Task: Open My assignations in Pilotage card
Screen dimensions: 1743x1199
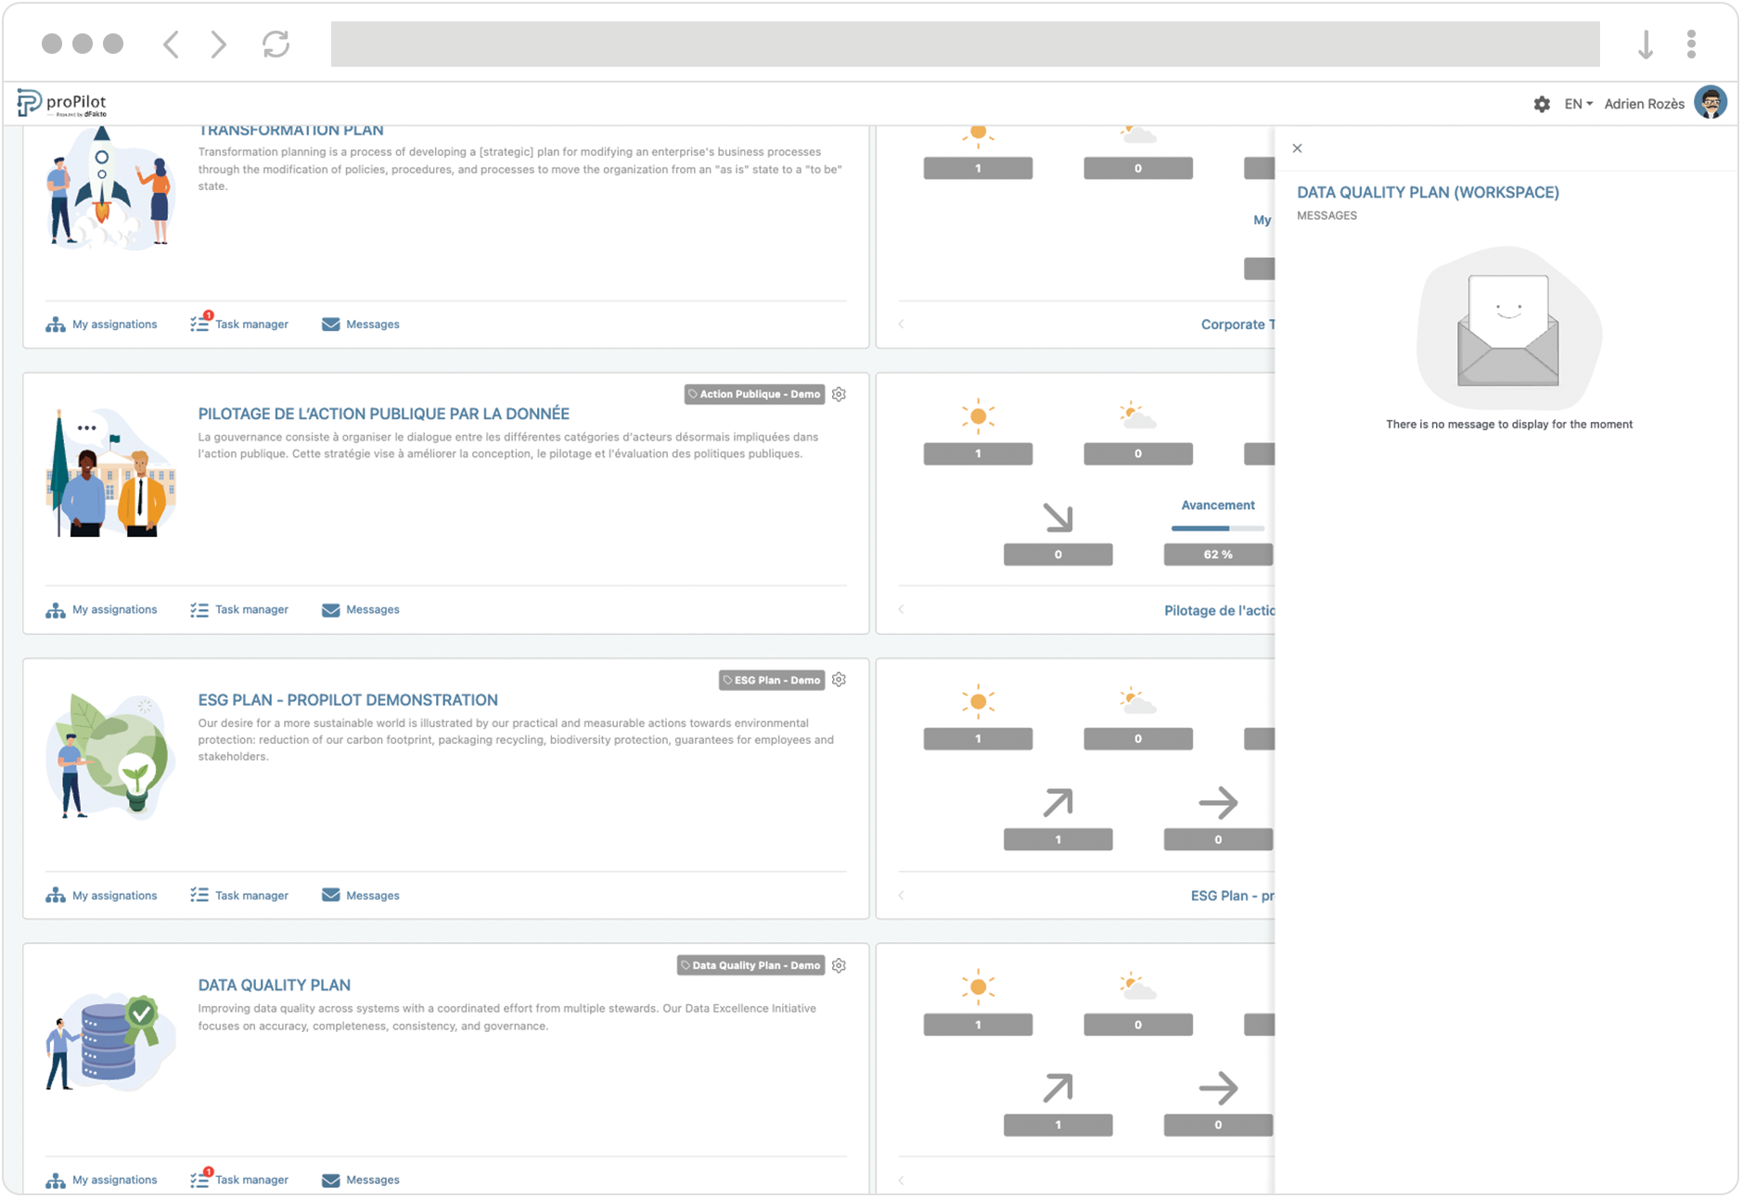Action: (x=102, y=609)
